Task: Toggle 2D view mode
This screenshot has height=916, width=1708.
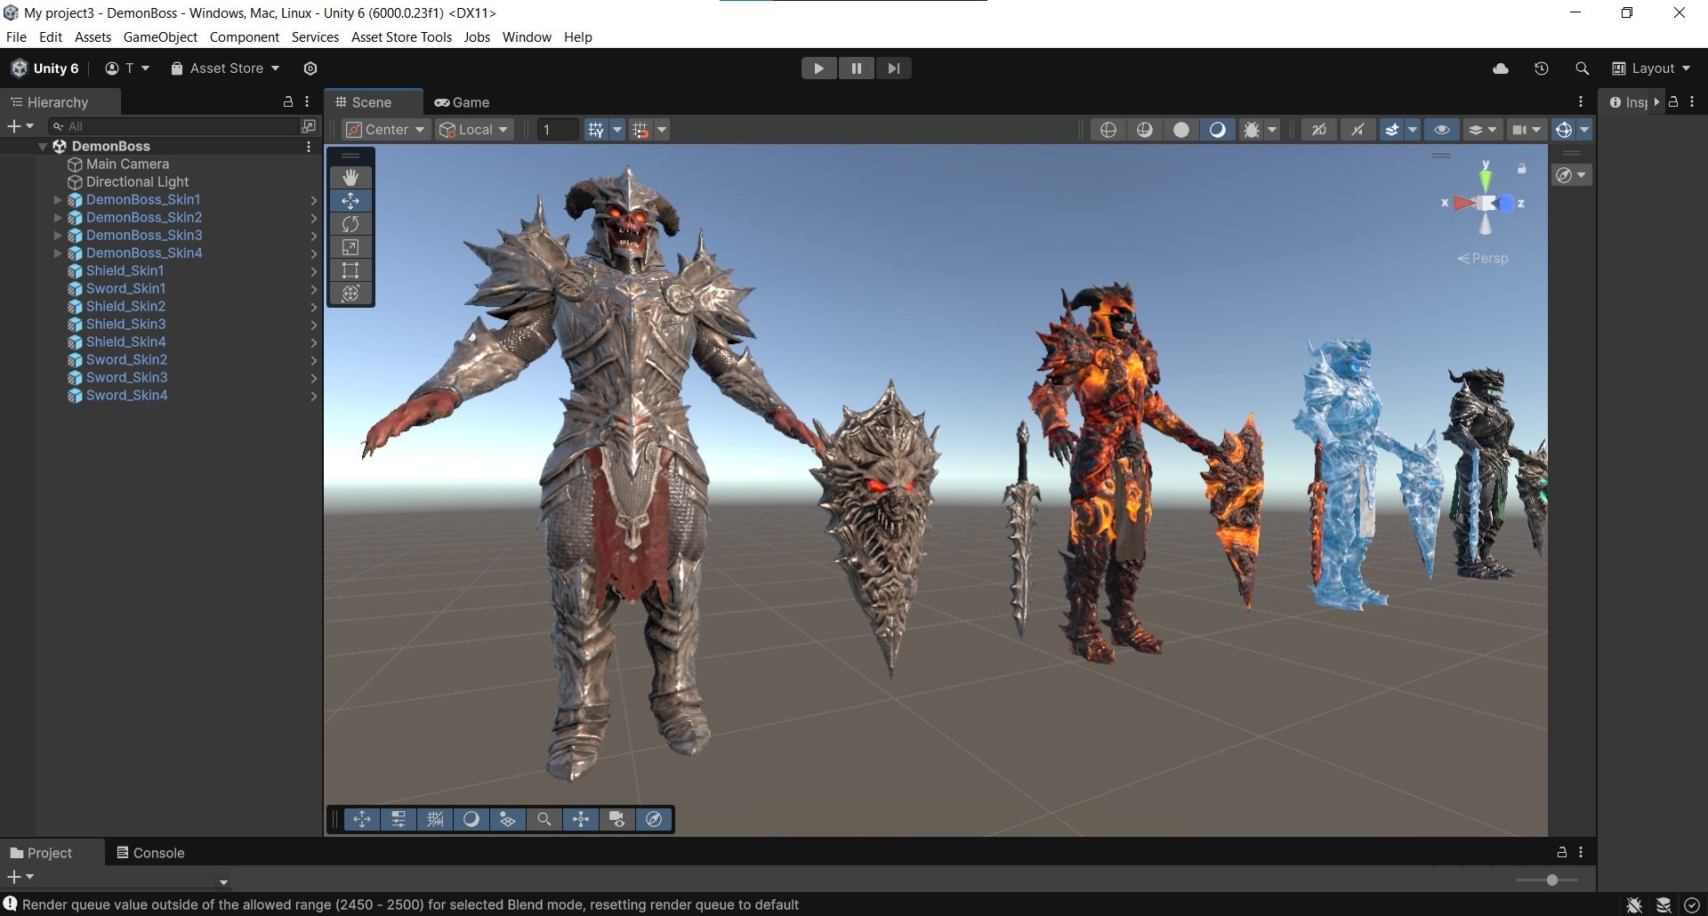Action: coord(1319,130)
